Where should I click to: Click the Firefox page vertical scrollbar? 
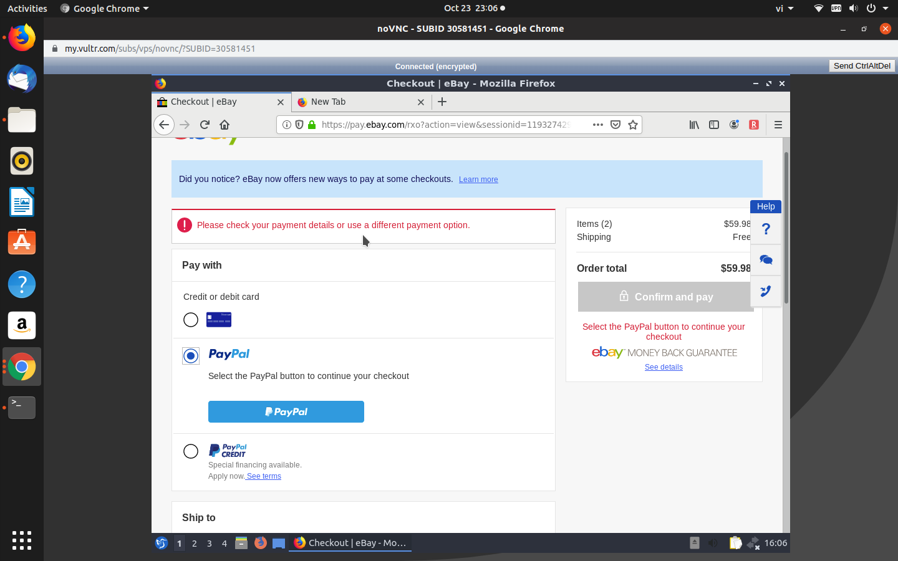pyautogui.click(x=786, y=228)
